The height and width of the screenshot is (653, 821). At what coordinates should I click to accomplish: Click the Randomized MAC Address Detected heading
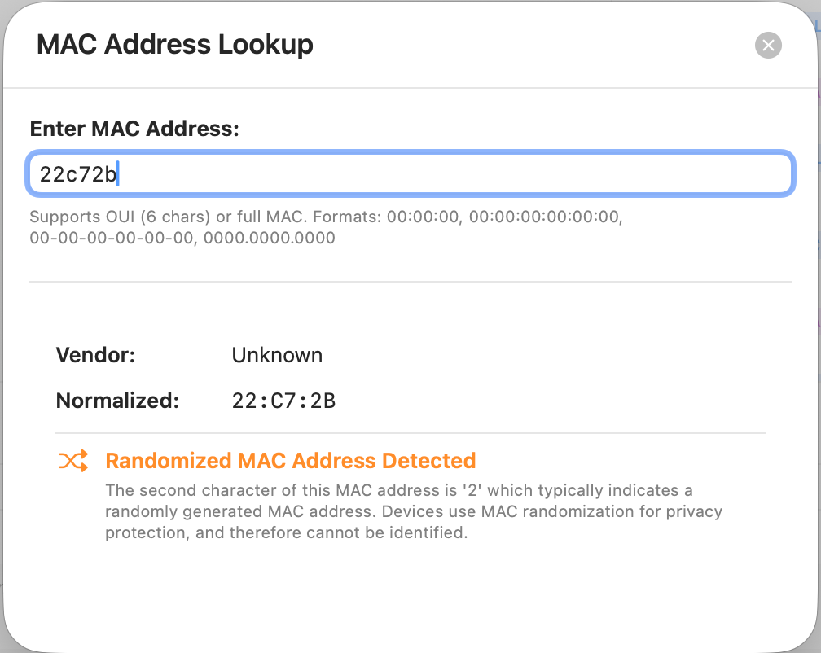291,462
